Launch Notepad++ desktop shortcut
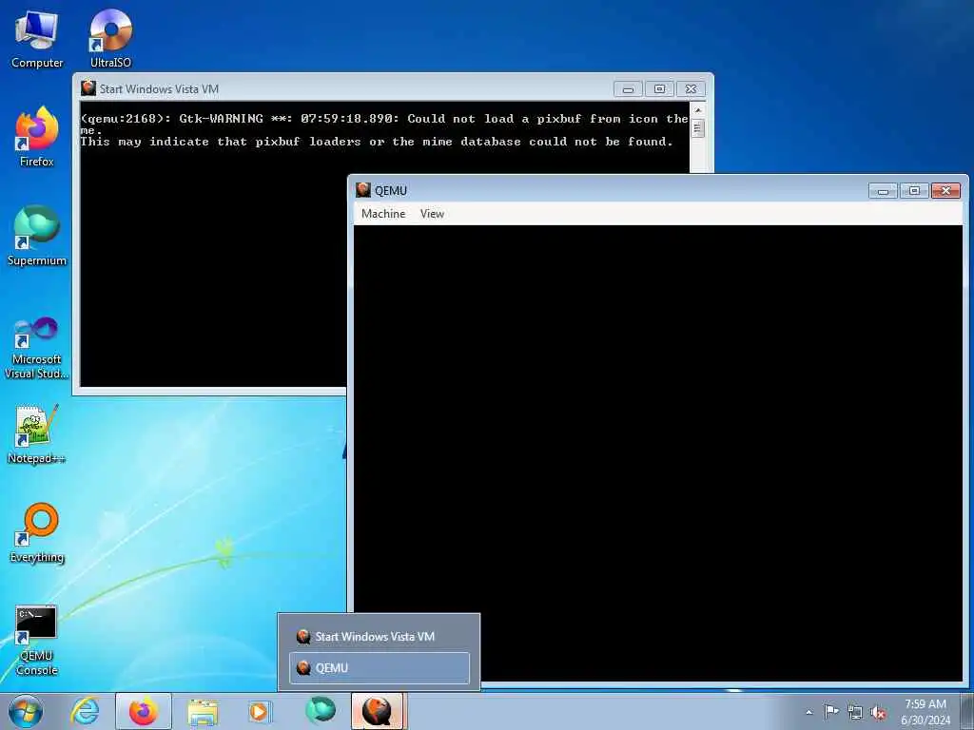 pyautogui.click(x=37, y=434)
